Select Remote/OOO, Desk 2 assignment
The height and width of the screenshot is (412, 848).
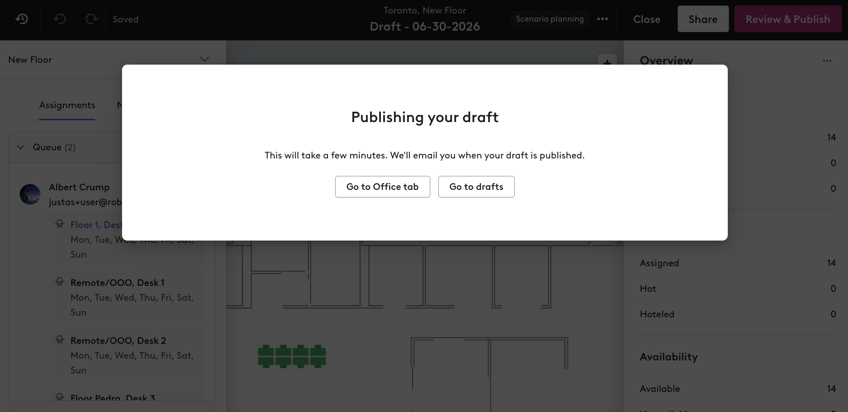(127, 355)
